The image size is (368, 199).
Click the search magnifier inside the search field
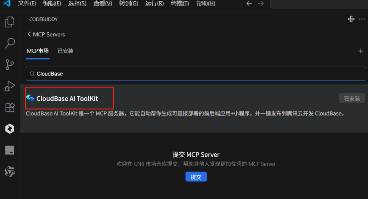pyautogui.click(x=32, y=74)
